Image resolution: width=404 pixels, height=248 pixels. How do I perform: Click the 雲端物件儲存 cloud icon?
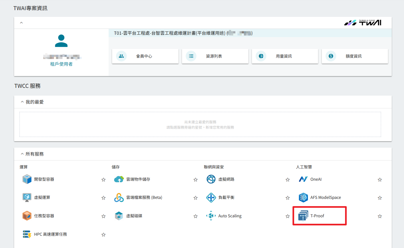pos(119,179)
